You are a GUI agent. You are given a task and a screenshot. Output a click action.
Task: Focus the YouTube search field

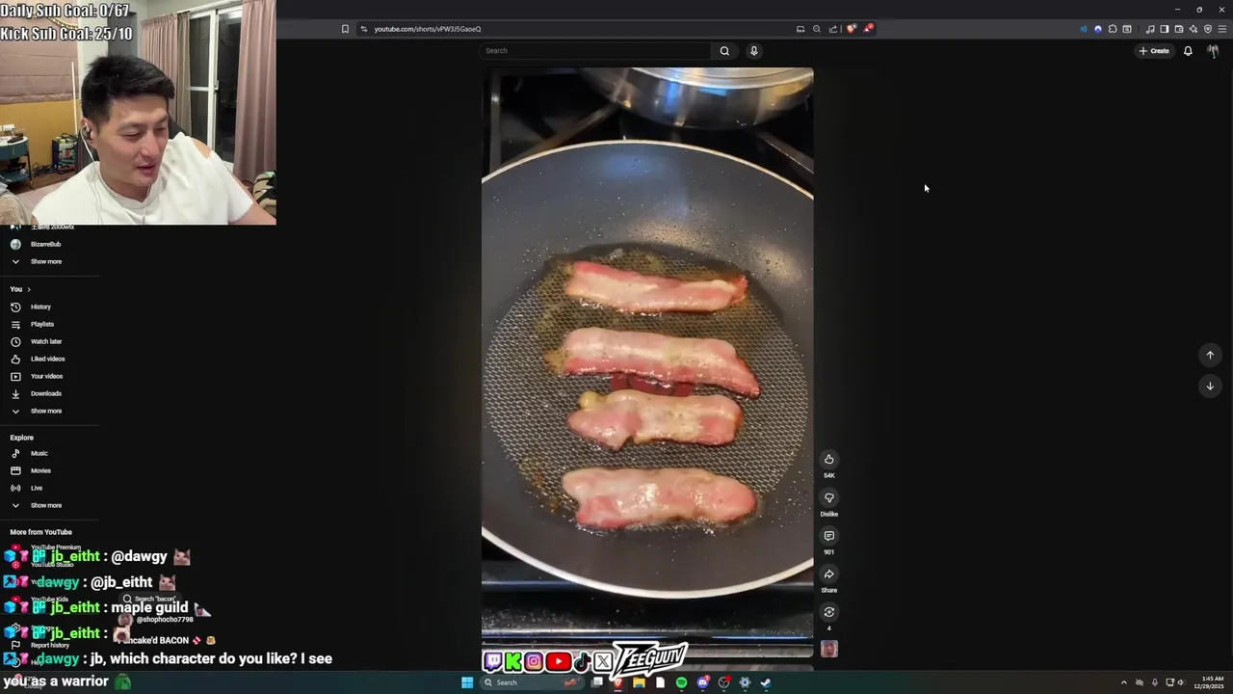click(597, 51)
